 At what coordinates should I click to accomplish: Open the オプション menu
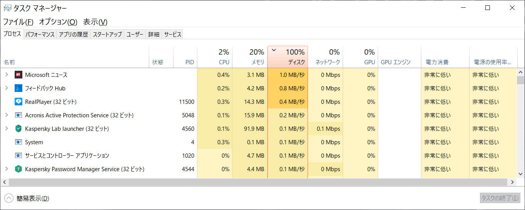58,22
